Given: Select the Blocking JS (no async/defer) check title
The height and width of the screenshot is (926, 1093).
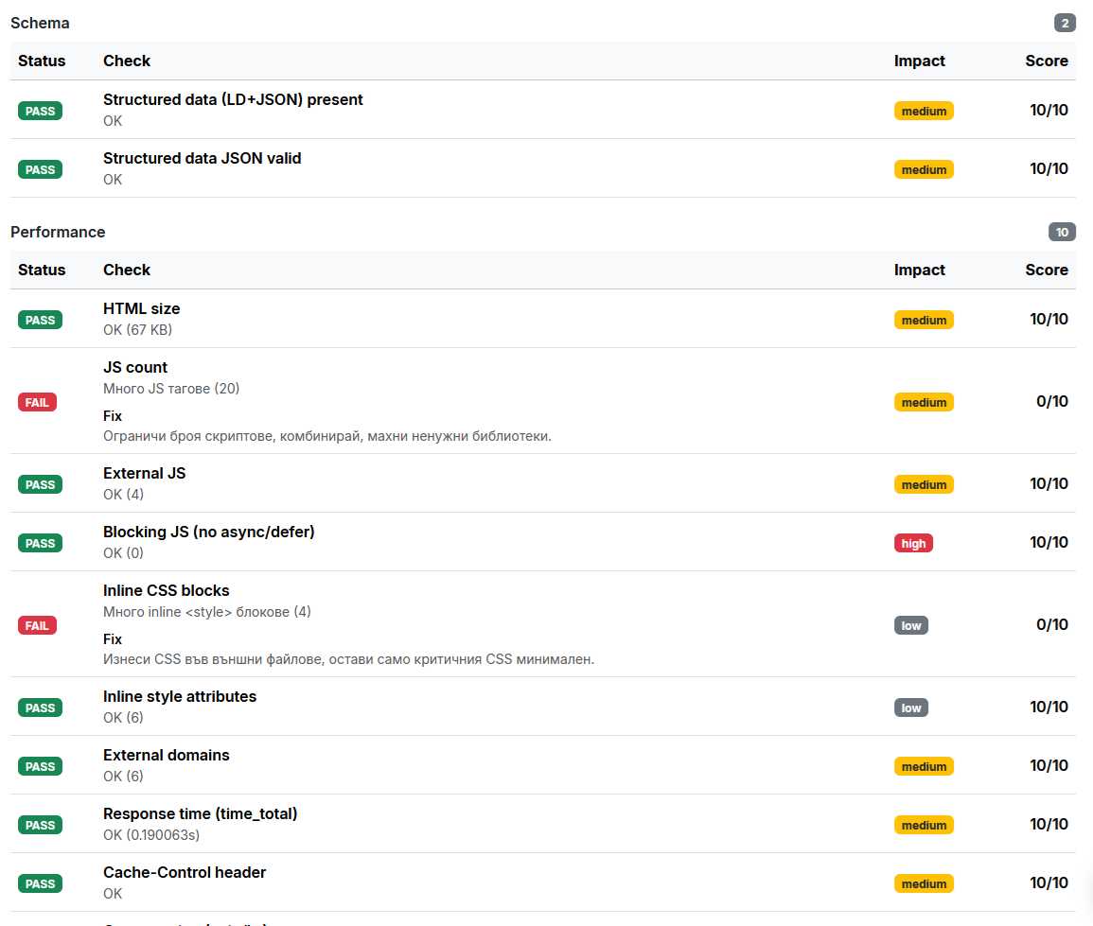Looking at the screenshot, I should tap(208, 532).
